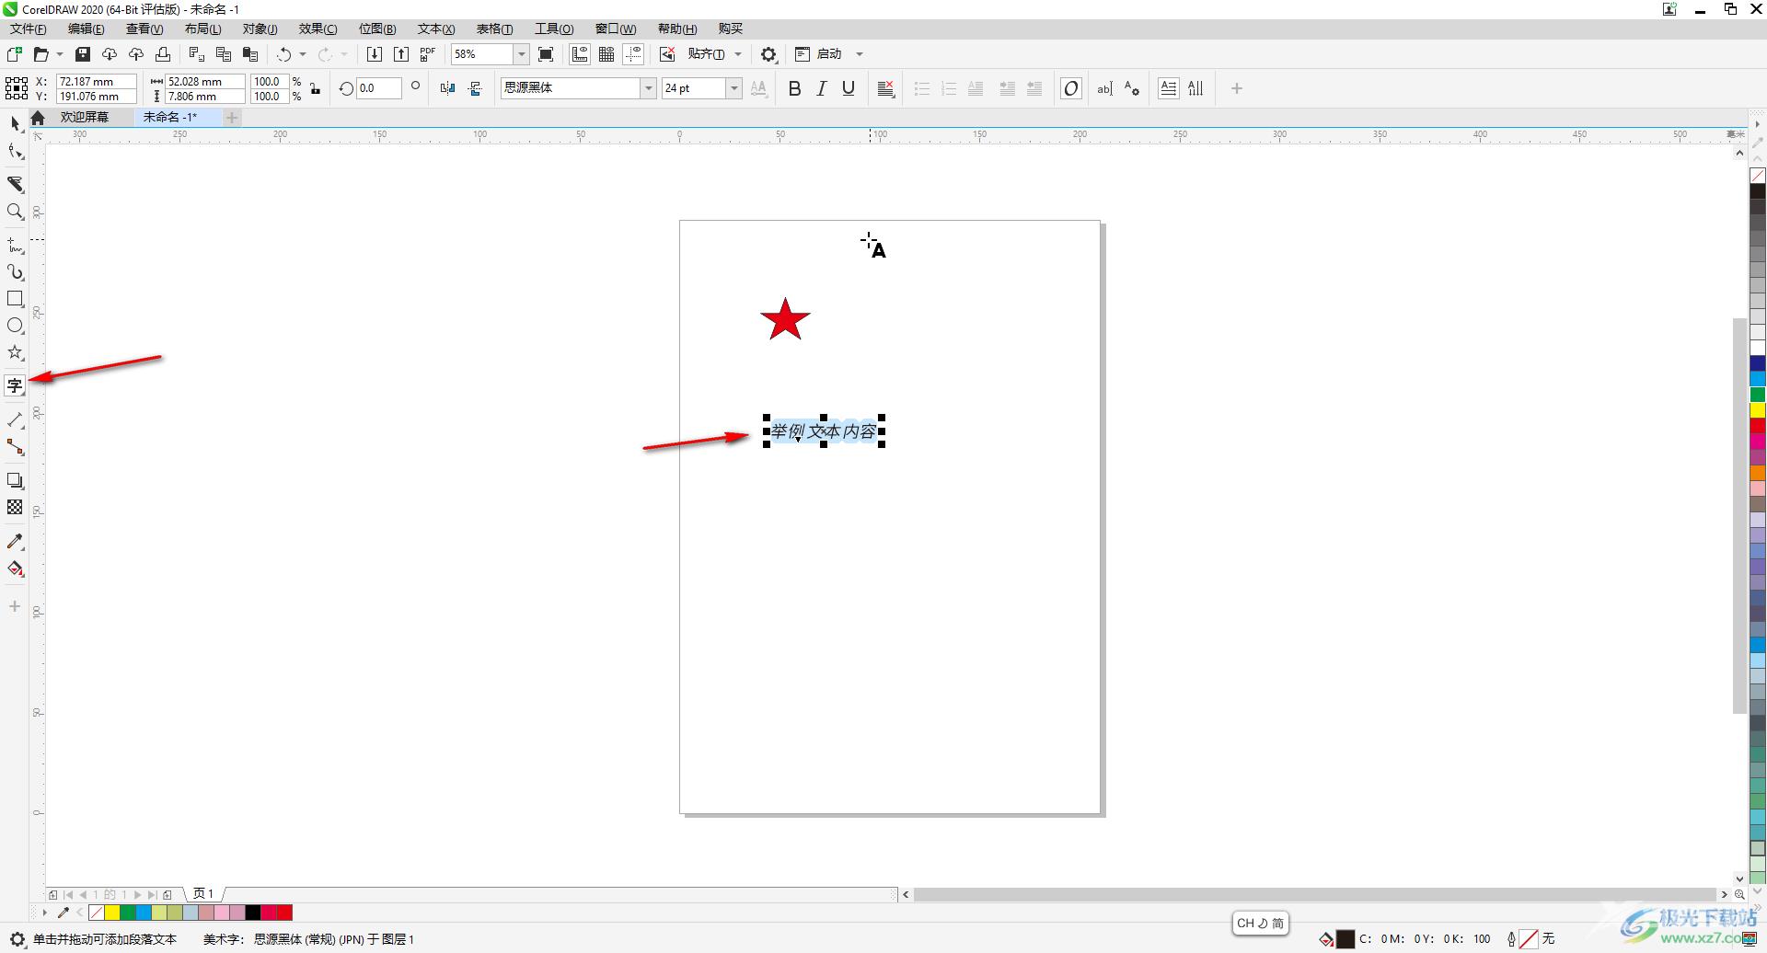This screenshot has width=1767, height=953.
Task: Select the Shape edit tool
Action: click(15, 152)
